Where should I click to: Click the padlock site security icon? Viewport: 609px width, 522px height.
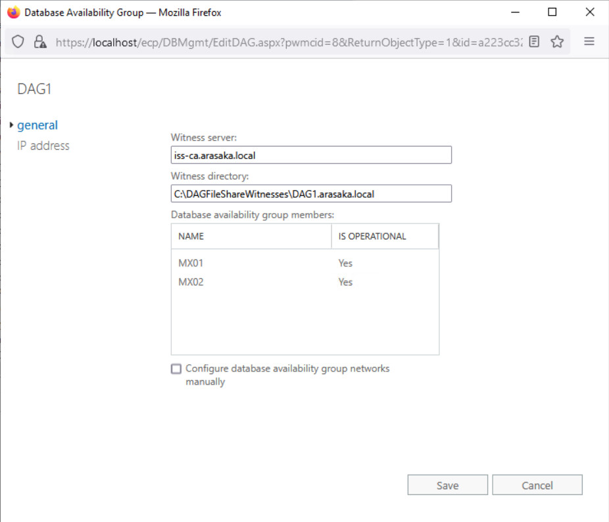40,41
